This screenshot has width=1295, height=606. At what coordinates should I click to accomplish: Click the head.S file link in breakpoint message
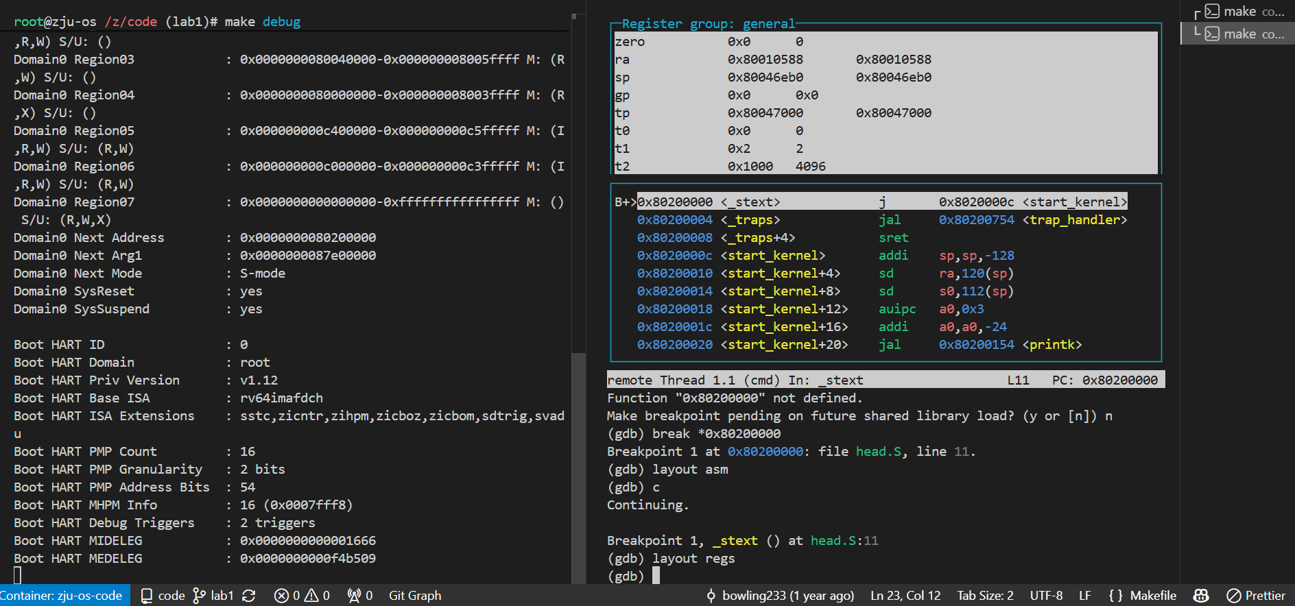(x=878, y=452)
